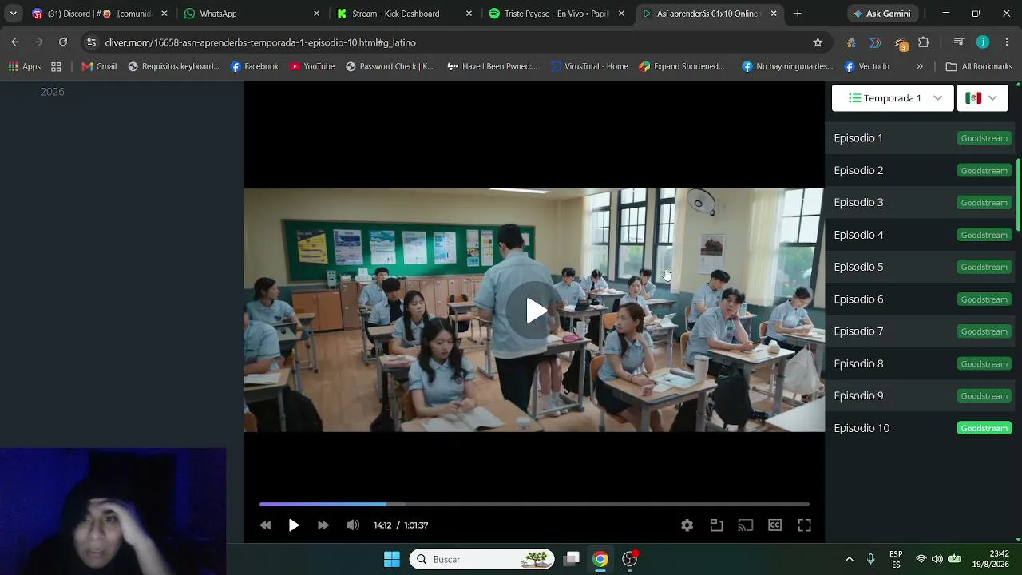The height and width of the screenshot is (575, 1022).
Task: Open the All Bookmarks folder
Action: pos(979,67)
